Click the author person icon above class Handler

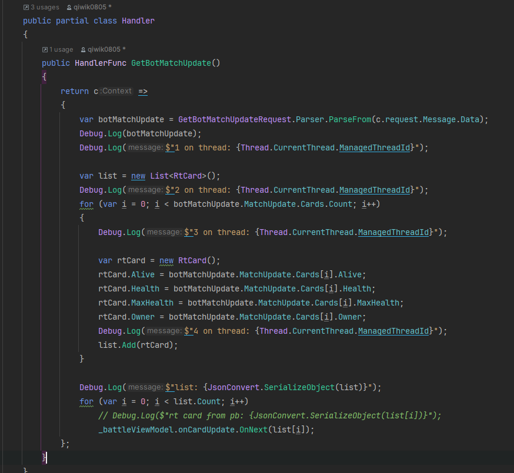69,7
